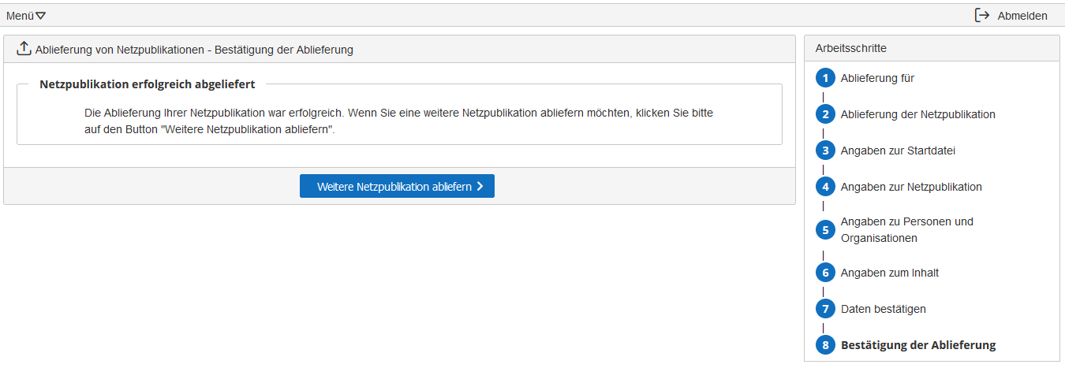
Task: Click the Abmelden link
Action: [x=1022, y=15]
